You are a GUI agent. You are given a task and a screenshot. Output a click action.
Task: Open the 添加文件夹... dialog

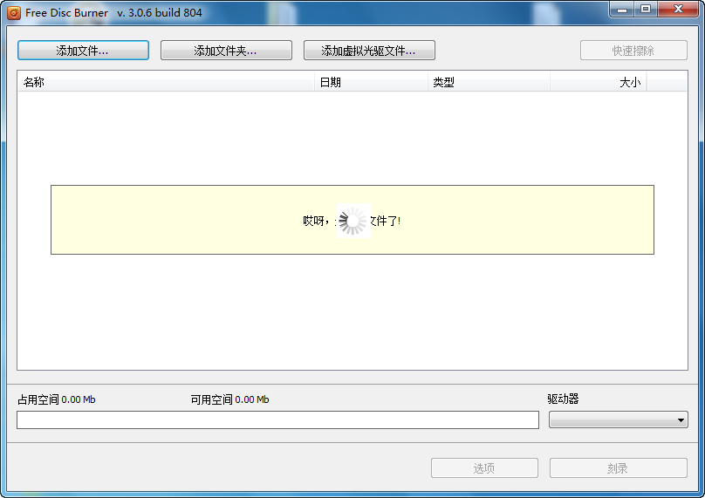tap(226, 51)
